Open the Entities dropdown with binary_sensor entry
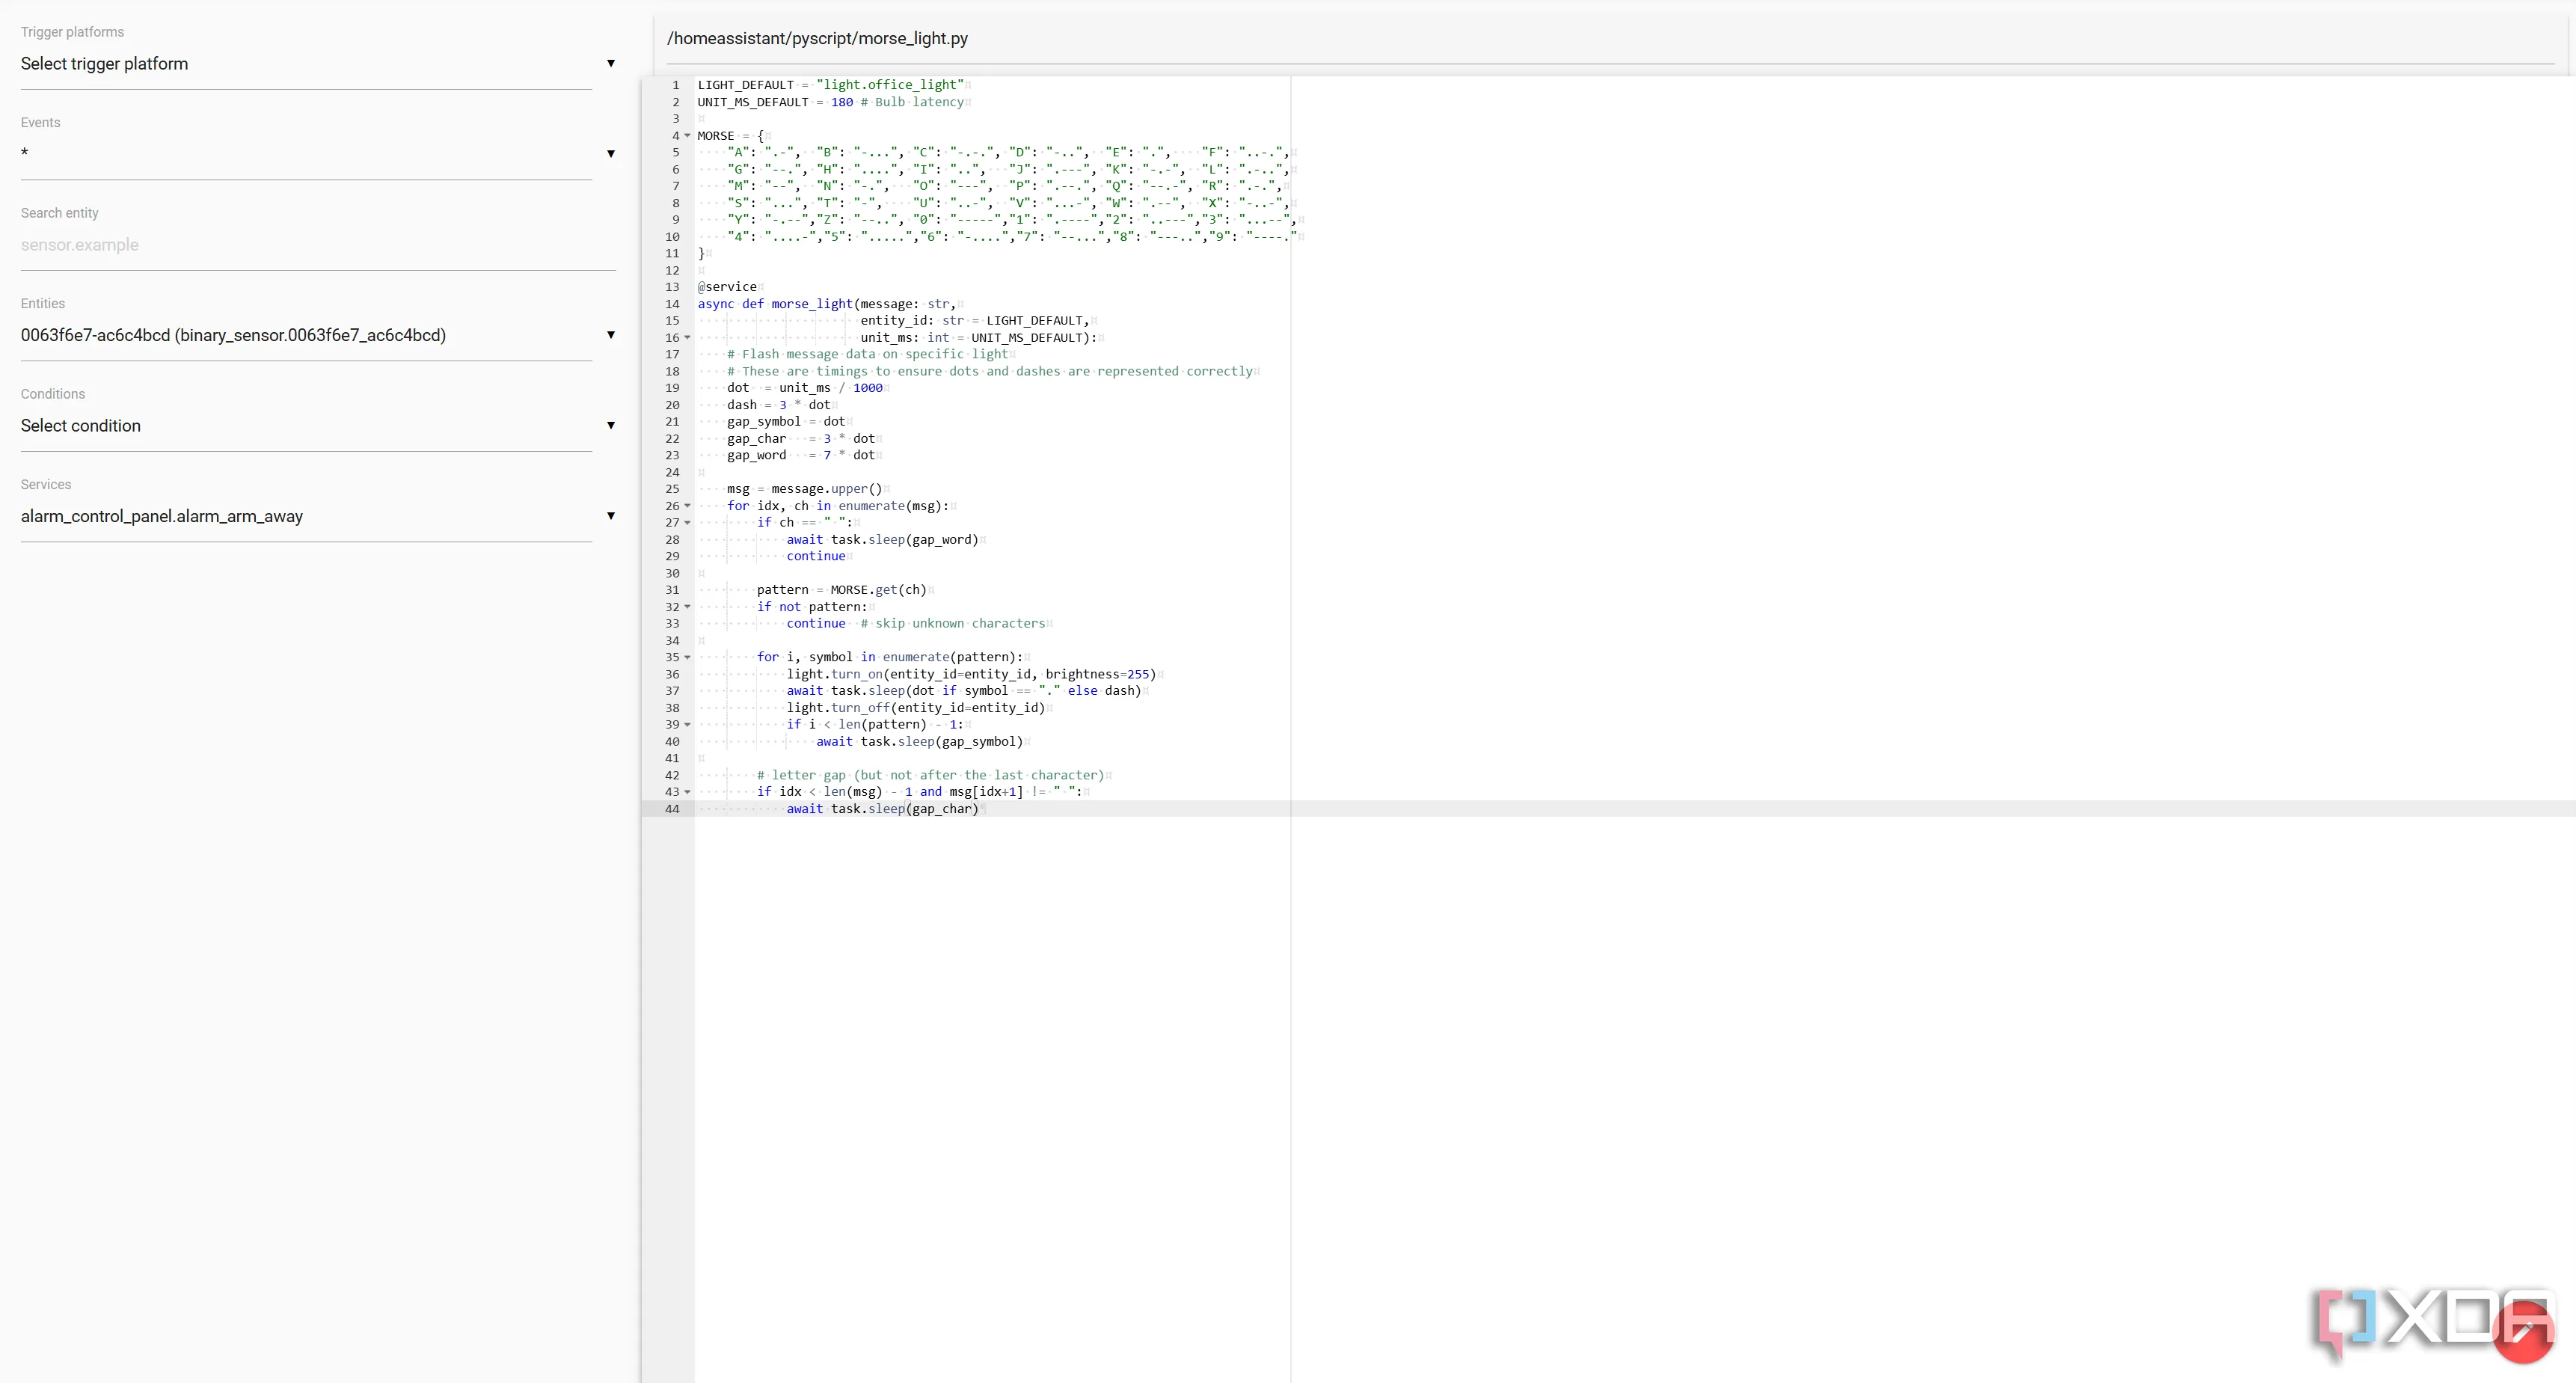Viewport: 2576px width, 1383px height. tap(317, 335)
